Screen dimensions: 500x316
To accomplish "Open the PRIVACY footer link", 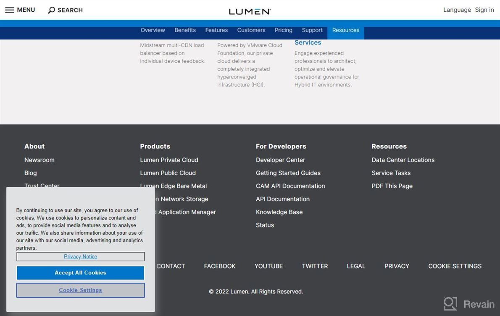I will click(x=397, y=266).
